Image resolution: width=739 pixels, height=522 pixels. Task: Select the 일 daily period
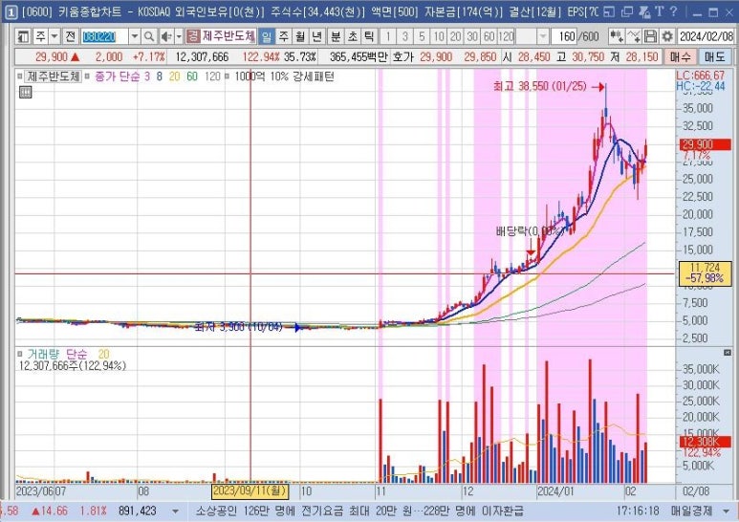coord(267,36)
